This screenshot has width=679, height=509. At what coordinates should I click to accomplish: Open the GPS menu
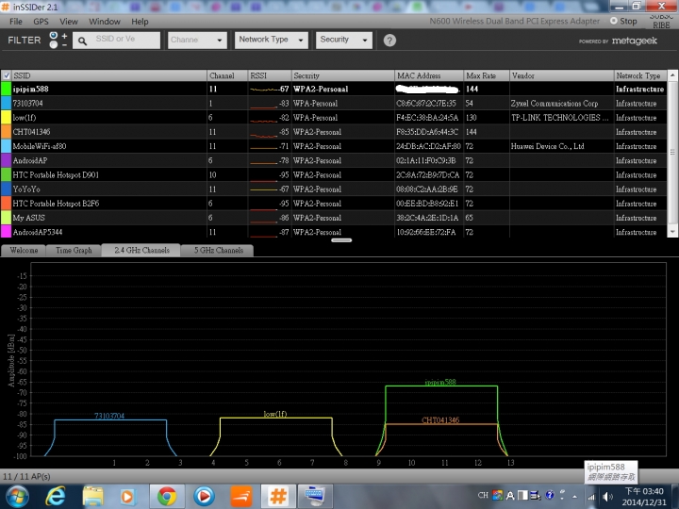41,21
